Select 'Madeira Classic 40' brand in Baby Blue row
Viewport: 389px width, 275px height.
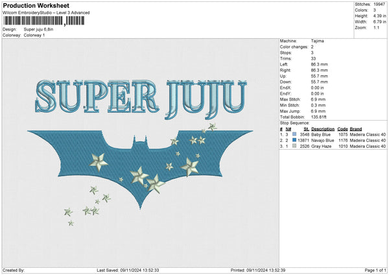(368, 134)
